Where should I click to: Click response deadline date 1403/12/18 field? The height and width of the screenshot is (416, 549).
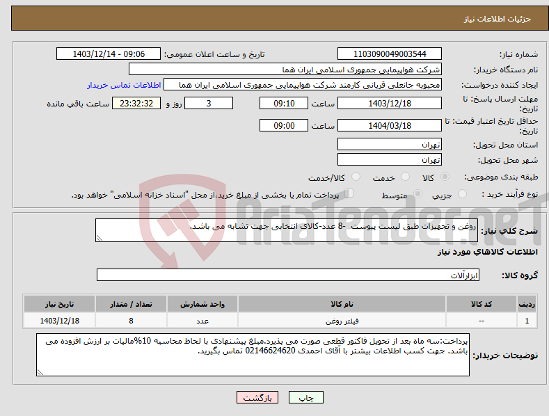click(390, 103)
